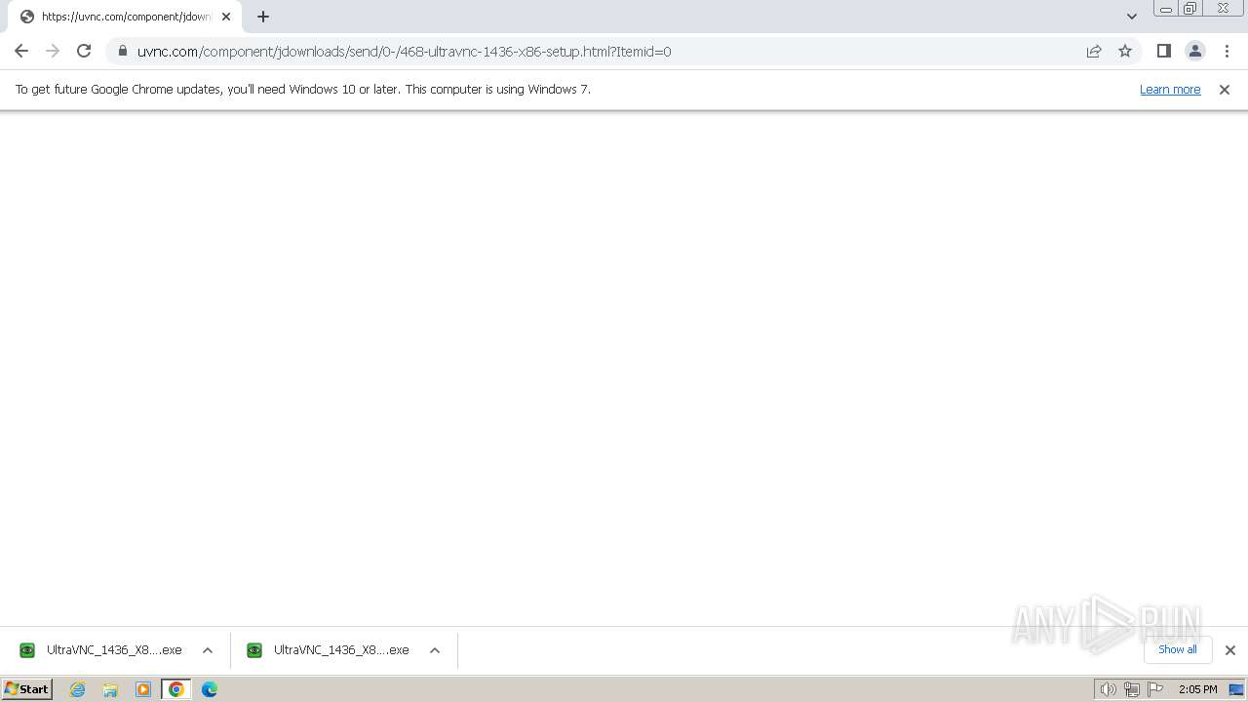This screenshot has width=1248, height=702.
Task: Show desktop via tray monitor icon
Action: (x=1236, y=689)
